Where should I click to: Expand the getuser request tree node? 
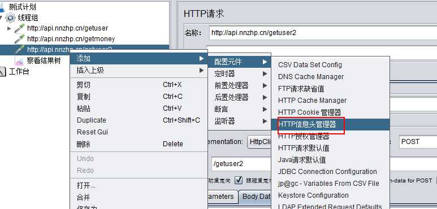9,28
